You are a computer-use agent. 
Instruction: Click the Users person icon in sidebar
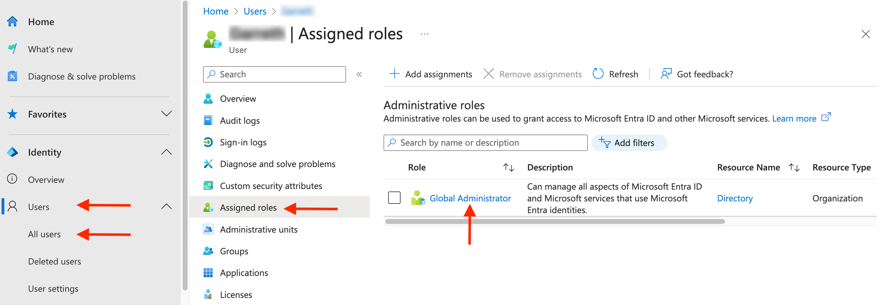click(12, 206)
